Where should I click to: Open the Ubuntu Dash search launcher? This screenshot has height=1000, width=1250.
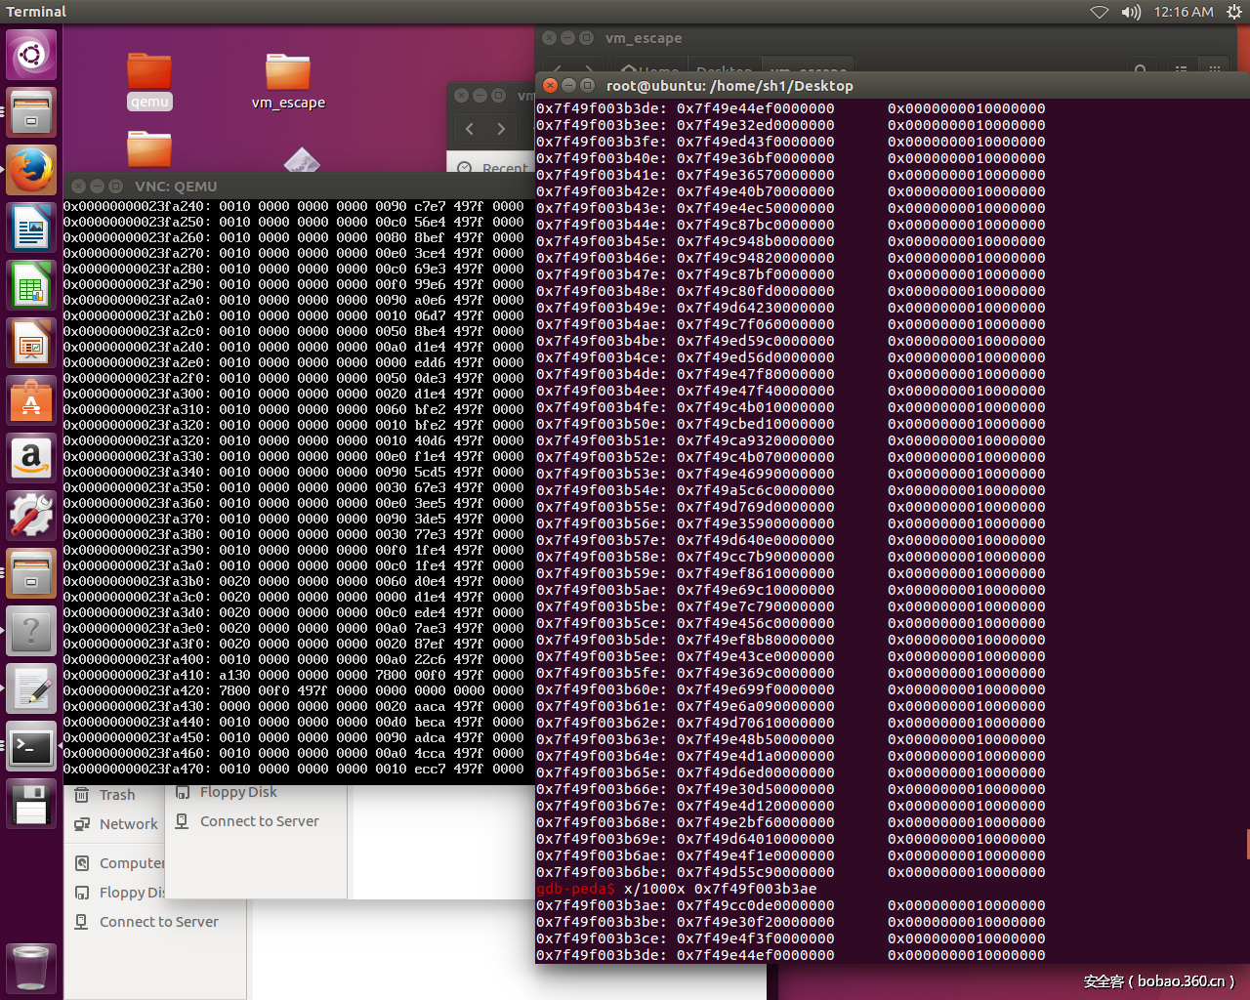[x=31, y=55]
